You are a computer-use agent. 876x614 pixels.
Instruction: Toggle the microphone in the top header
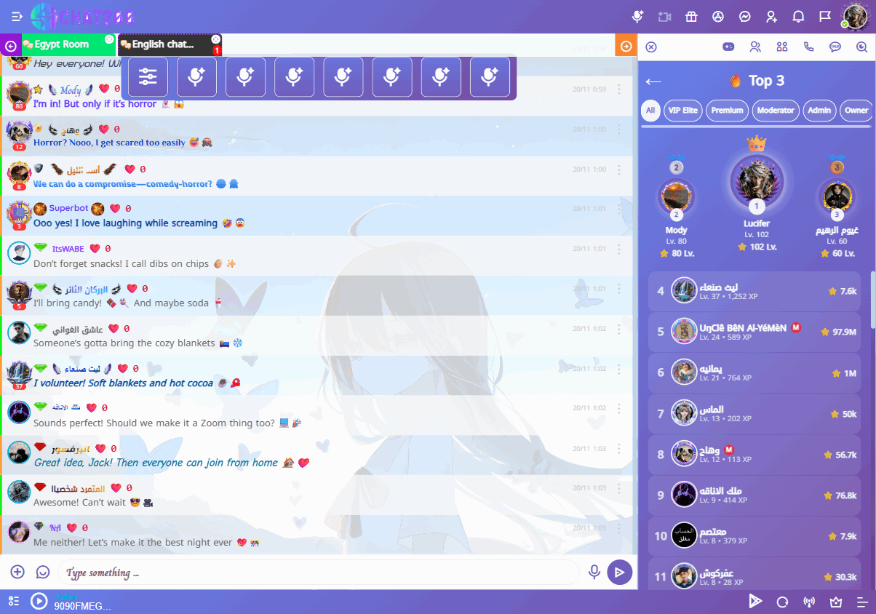click(638, 17)
